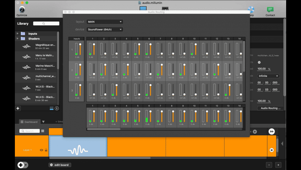Screen dimensions: 301x170
Task: Click the plus icon below Library
Action: coord(18,108)
